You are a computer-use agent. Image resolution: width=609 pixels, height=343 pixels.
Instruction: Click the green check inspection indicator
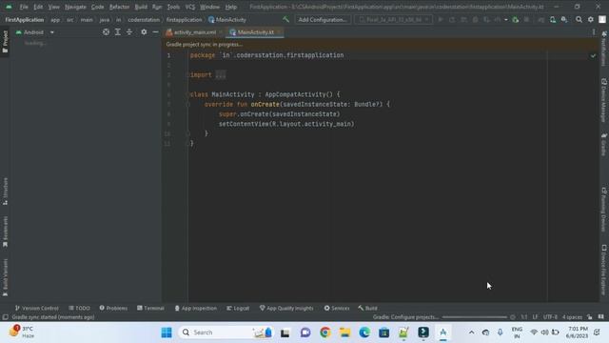click(593, 55)
